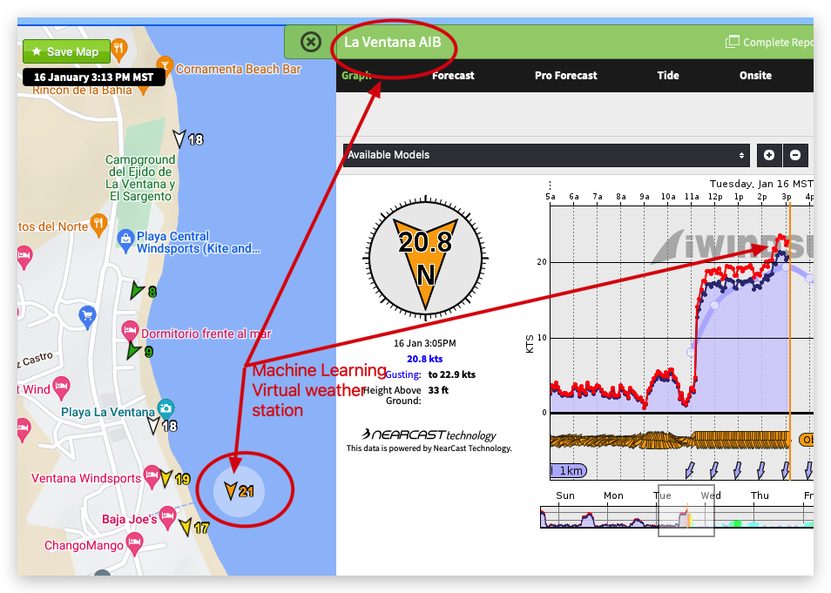
Task: Open the Playa Central Windsports shop pin
Action: click(x=125, y=240)
